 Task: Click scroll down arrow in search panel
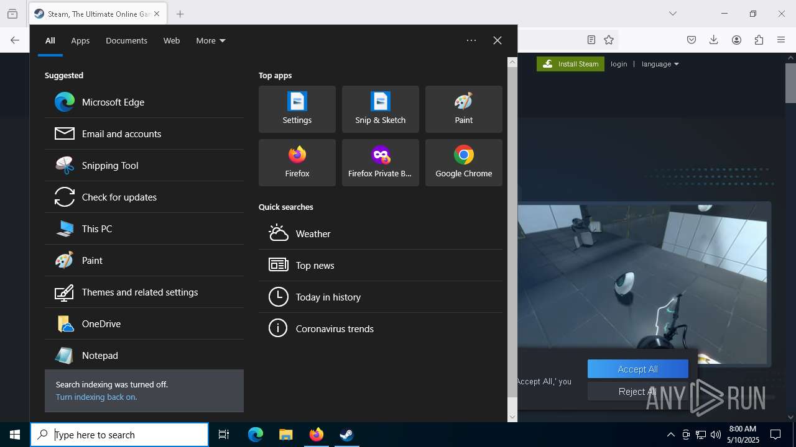(x=512, y=417)
